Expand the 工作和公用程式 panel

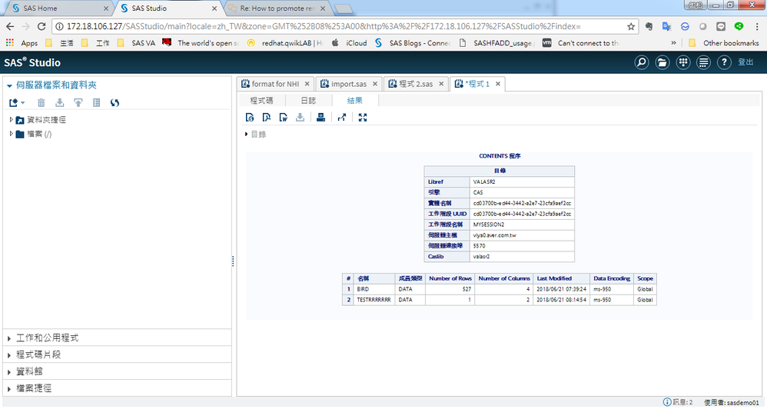click(48, 338)
